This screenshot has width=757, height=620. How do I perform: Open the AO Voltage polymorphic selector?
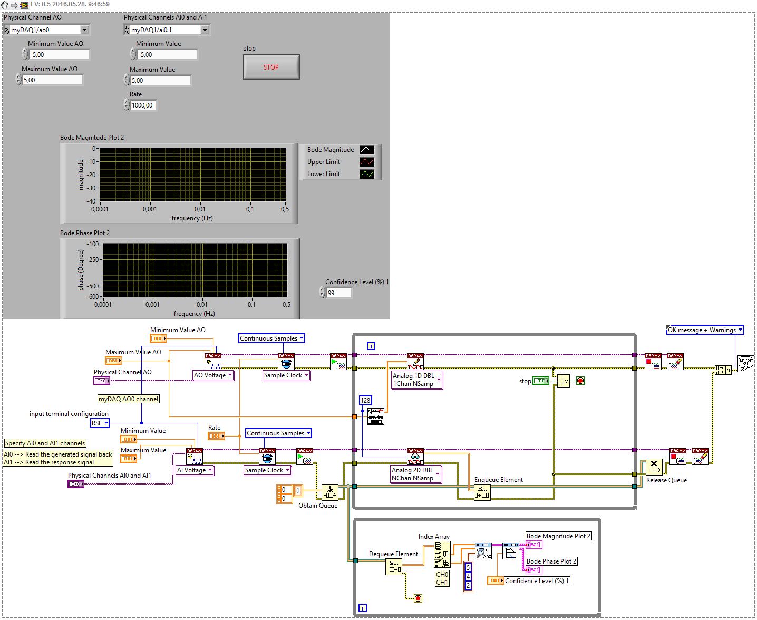(213, 375)
